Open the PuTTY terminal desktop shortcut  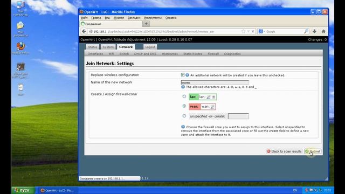coord(20,71)
